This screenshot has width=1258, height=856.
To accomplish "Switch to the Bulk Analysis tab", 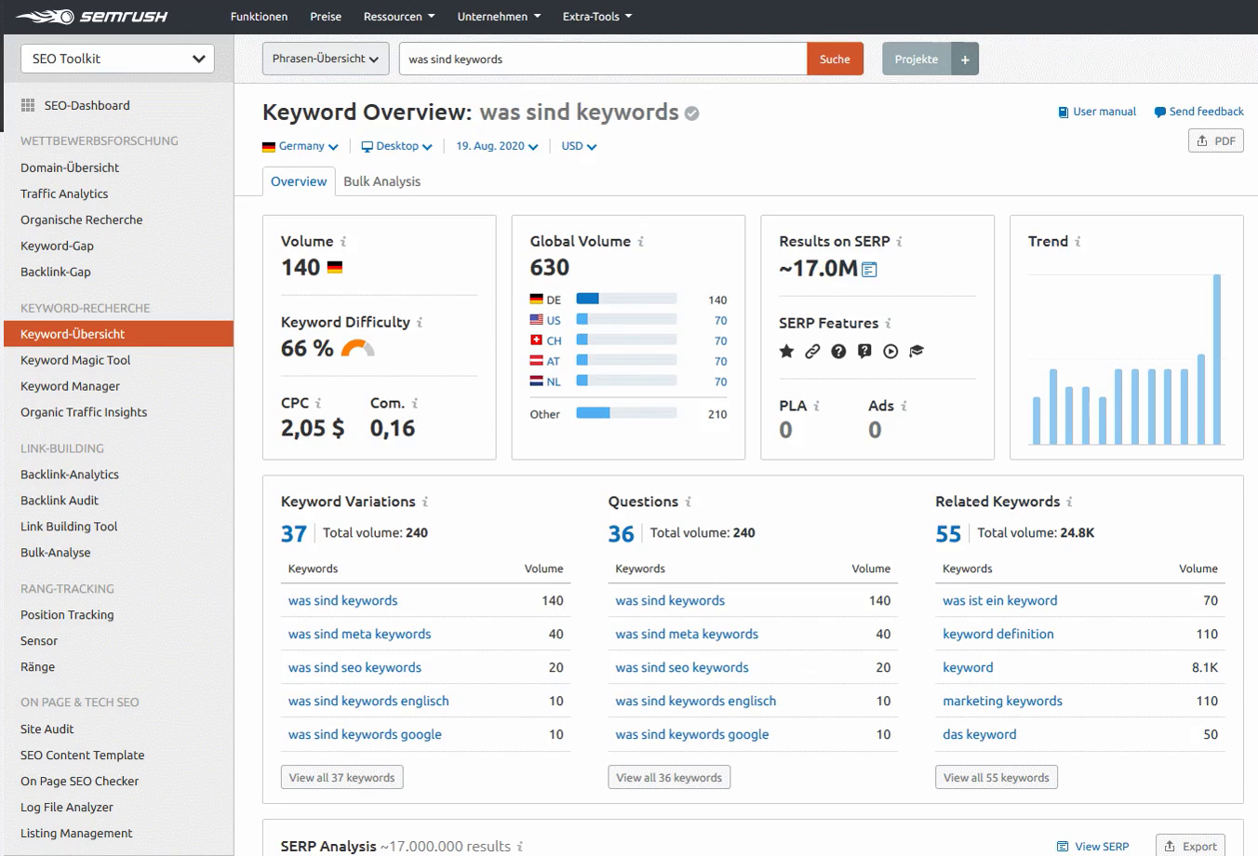I will [381, 181].
